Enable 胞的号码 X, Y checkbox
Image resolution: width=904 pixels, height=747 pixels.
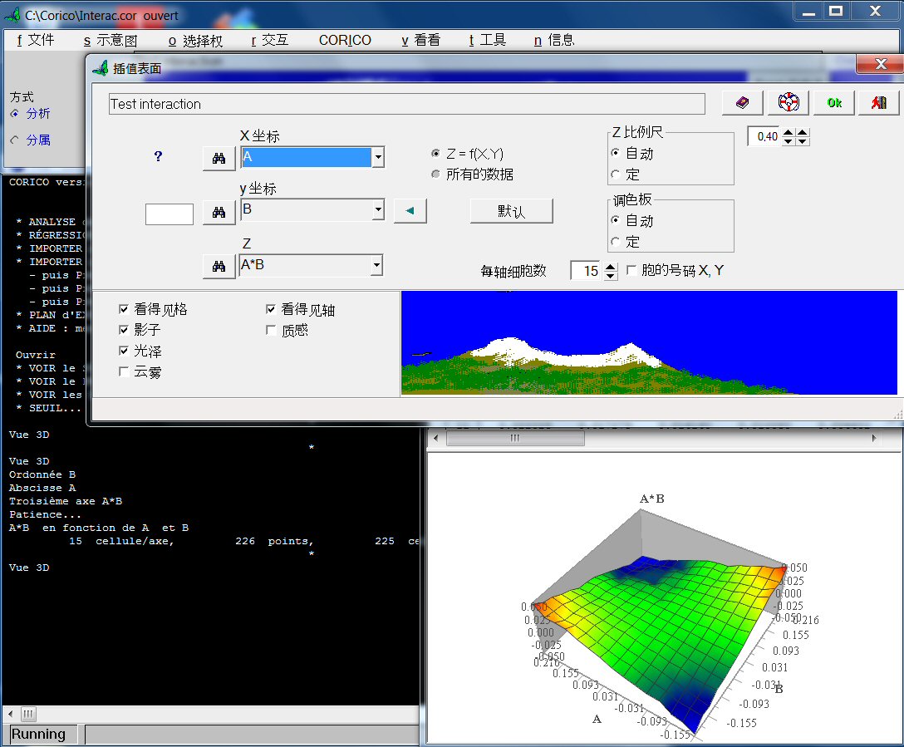click(631, 270)
